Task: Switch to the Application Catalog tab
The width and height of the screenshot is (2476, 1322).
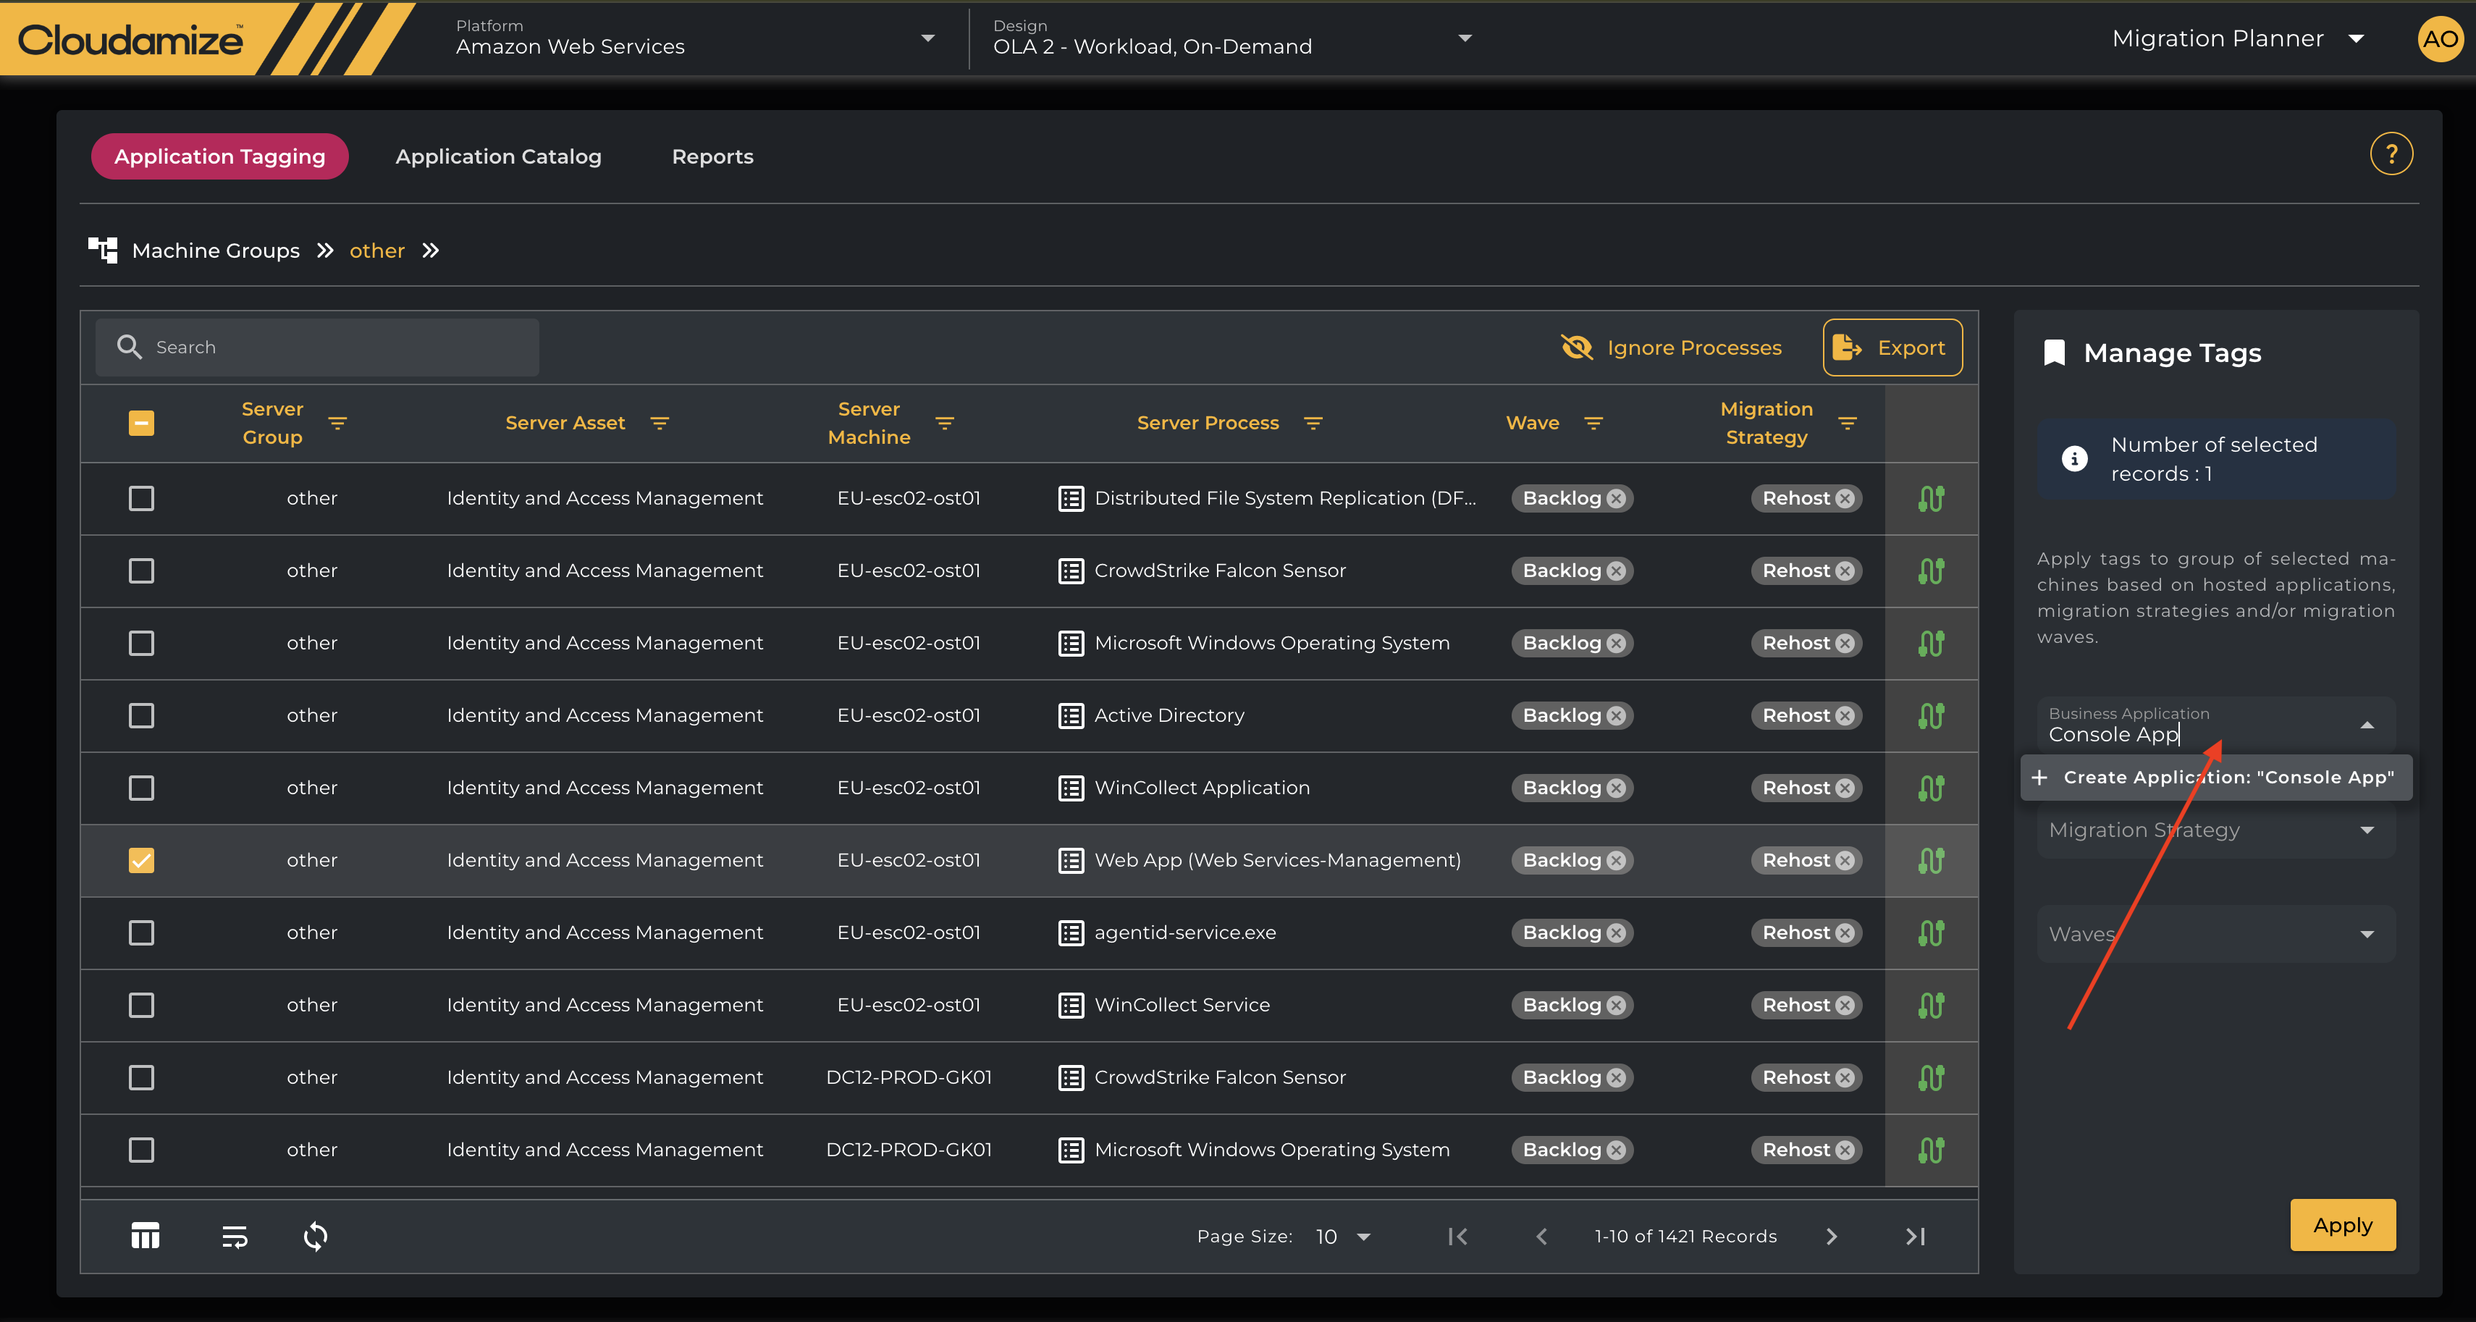Action: (498, 156)
